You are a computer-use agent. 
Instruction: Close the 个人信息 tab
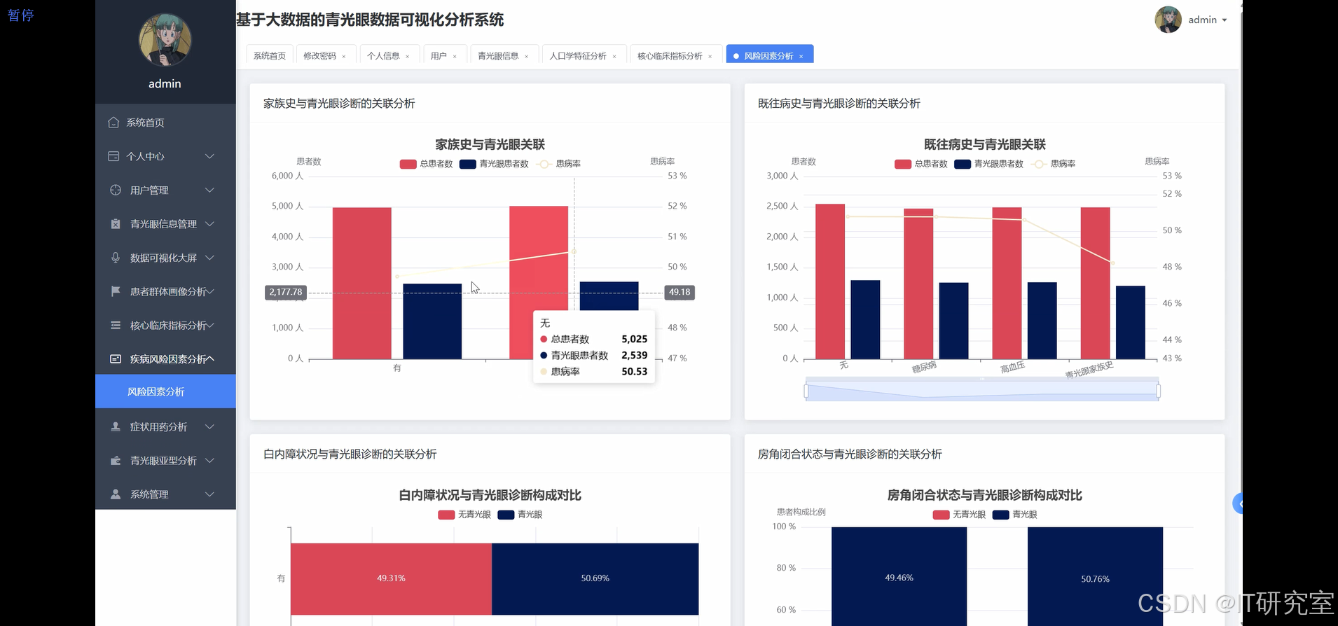(x=407, y=57)
